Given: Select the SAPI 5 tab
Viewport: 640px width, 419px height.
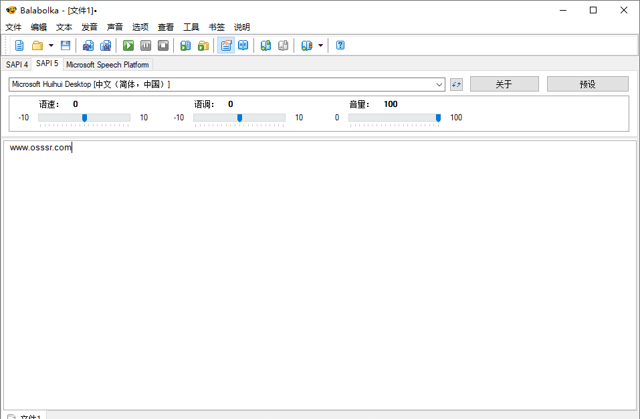Looking at the screenshot, I should [x=47, y=63].
